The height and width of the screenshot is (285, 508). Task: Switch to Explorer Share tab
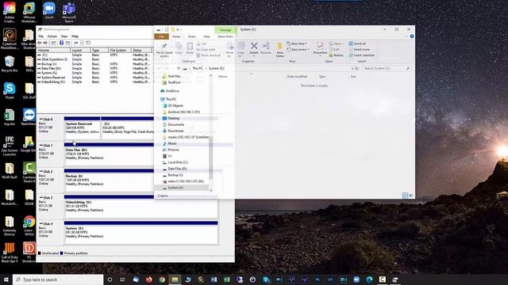pyautogui.click(x=192, y=36)
